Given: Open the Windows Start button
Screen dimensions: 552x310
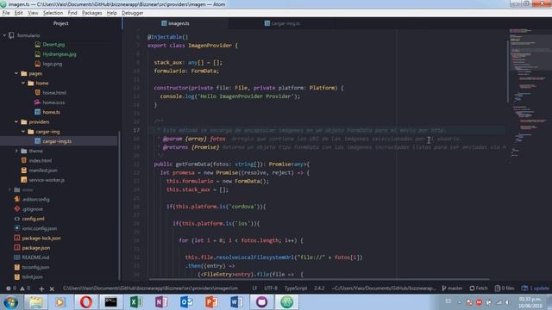Looking at the screenshot, I should (10, 302).
